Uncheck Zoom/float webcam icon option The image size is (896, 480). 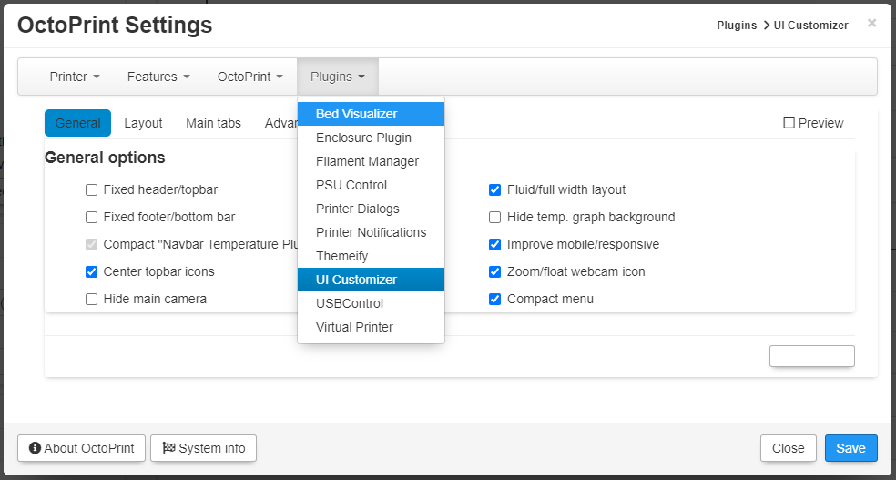click(x=494, y=272)
